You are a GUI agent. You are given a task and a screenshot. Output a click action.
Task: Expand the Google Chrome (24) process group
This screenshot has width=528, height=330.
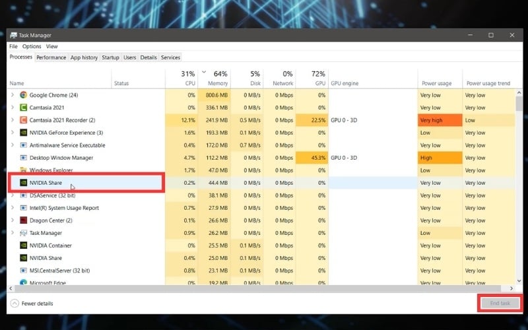click(13, 95)
